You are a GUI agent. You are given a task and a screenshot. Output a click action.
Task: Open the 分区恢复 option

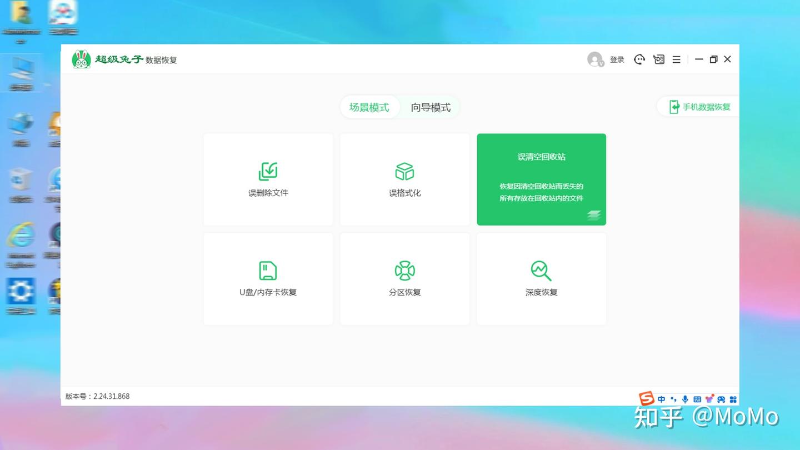(405, 279)
